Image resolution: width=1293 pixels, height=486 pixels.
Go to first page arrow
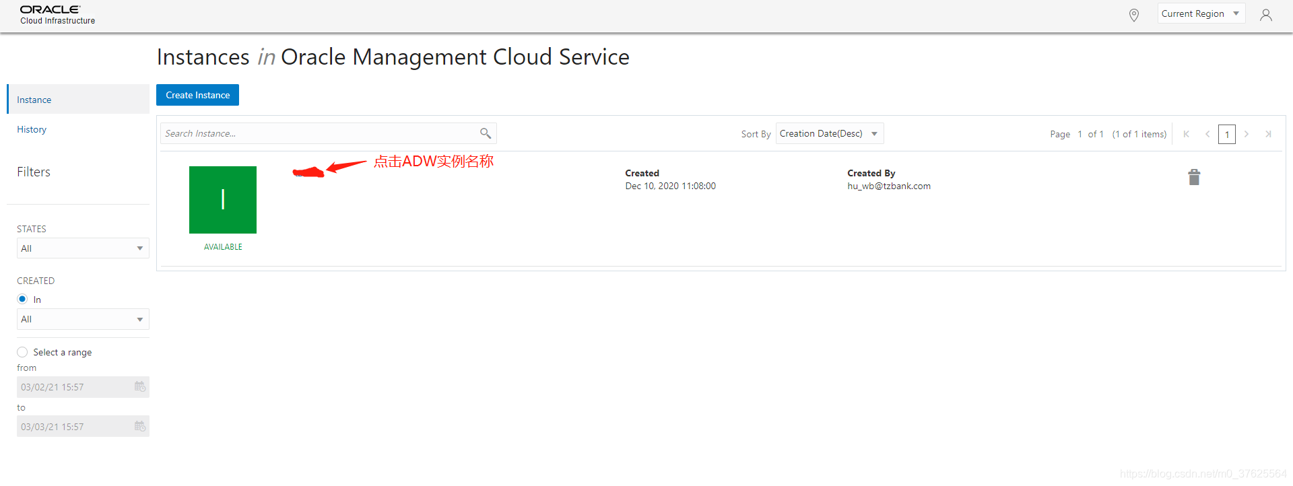[x=1187, y=134]
